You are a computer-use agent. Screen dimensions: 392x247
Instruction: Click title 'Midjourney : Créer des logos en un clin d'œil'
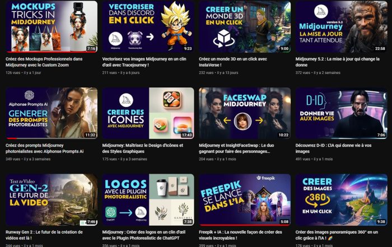144,235
